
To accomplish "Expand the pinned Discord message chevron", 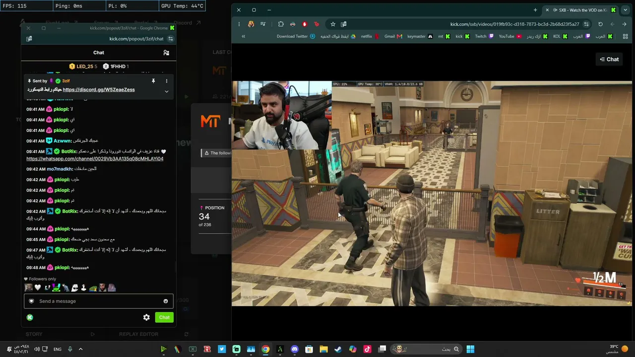I will (167, 91).
